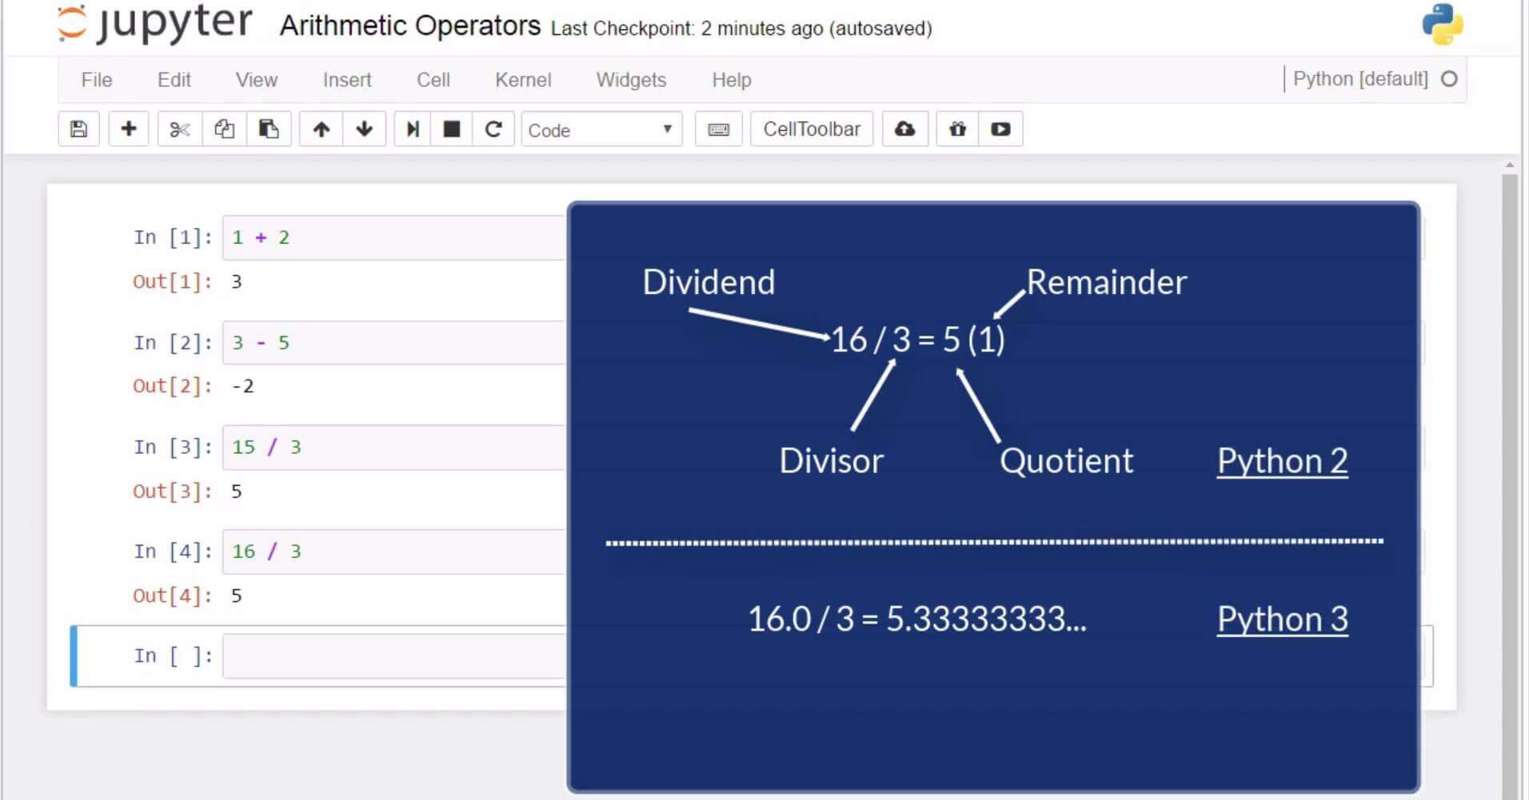Open the File menu
The height and width of the screenshot is (800, 1529).
pos(95,79)
